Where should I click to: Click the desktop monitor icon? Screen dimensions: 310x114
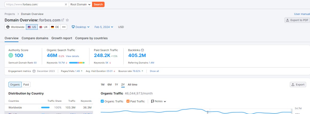pyautogui.click(x=73, y=27)
